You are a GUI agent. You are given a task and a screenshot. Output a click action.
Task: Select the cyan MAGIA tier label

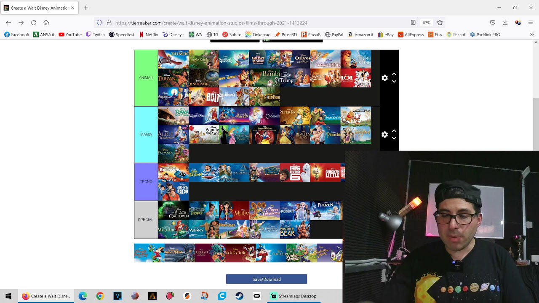[x=146, y=135]
